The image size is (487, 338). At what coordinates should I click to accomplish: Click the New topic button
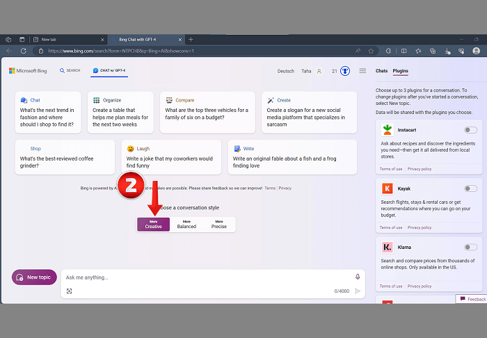(34, 277)
